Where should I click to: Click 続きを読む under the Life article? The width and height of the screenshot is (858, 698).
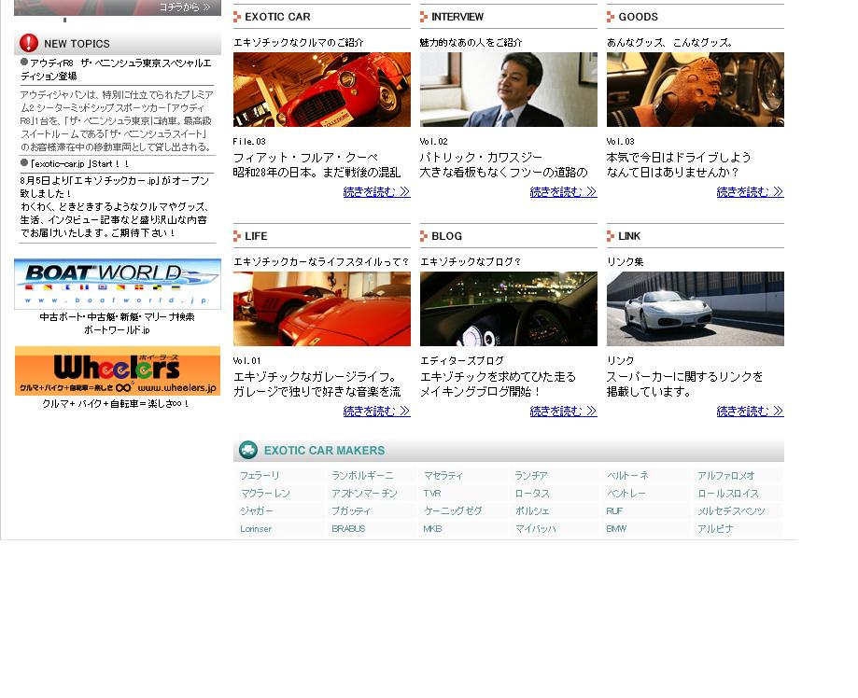tap(376, 412)
